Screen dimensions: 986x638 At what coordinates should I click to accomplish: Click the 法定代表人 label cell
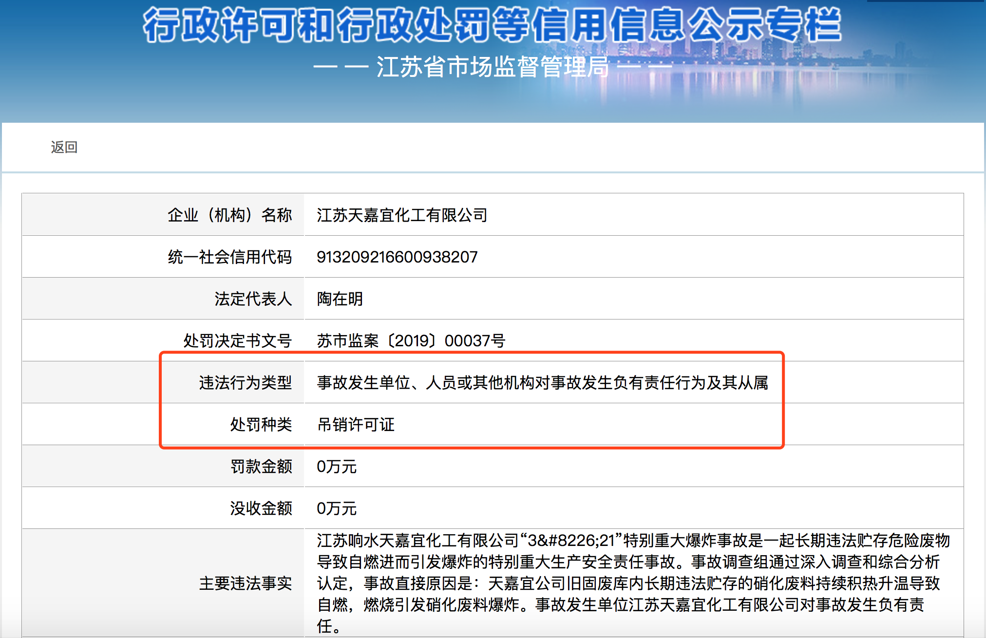pos(253,299)
